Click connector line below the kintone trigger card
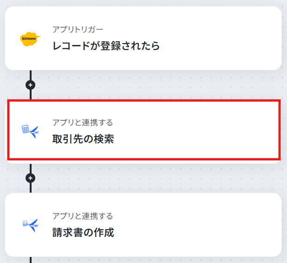This screenshot has width=287, height=263. pyautogui.click(x=31, y=75)
